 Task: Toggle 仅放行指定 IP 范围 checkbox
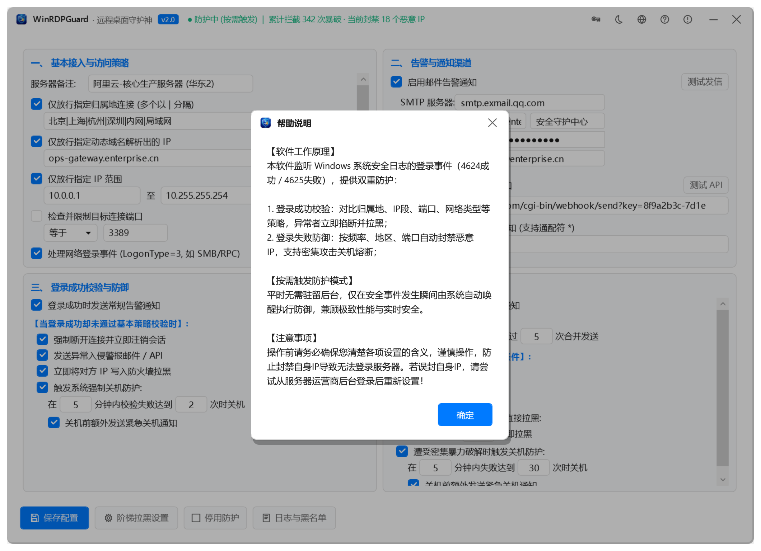pyautogui.click(x=37, y=179)
